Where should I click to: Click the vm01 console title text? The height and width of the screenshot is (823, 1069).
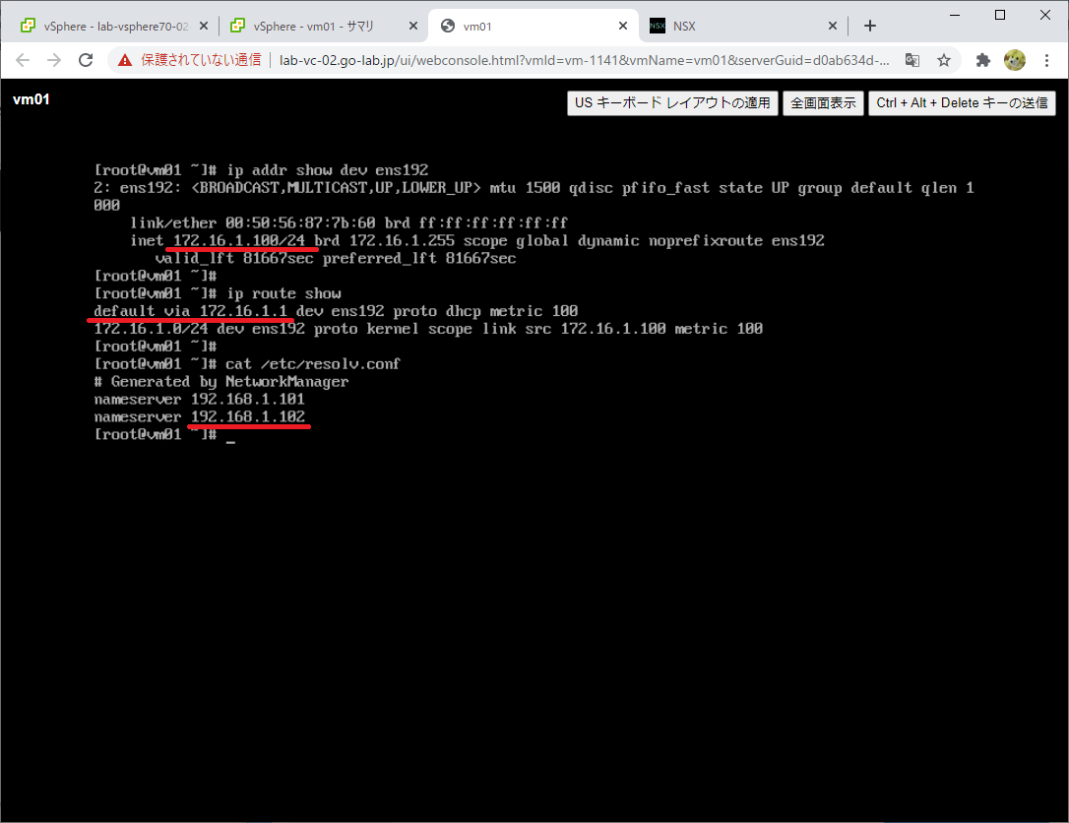(x=31, y=99)
